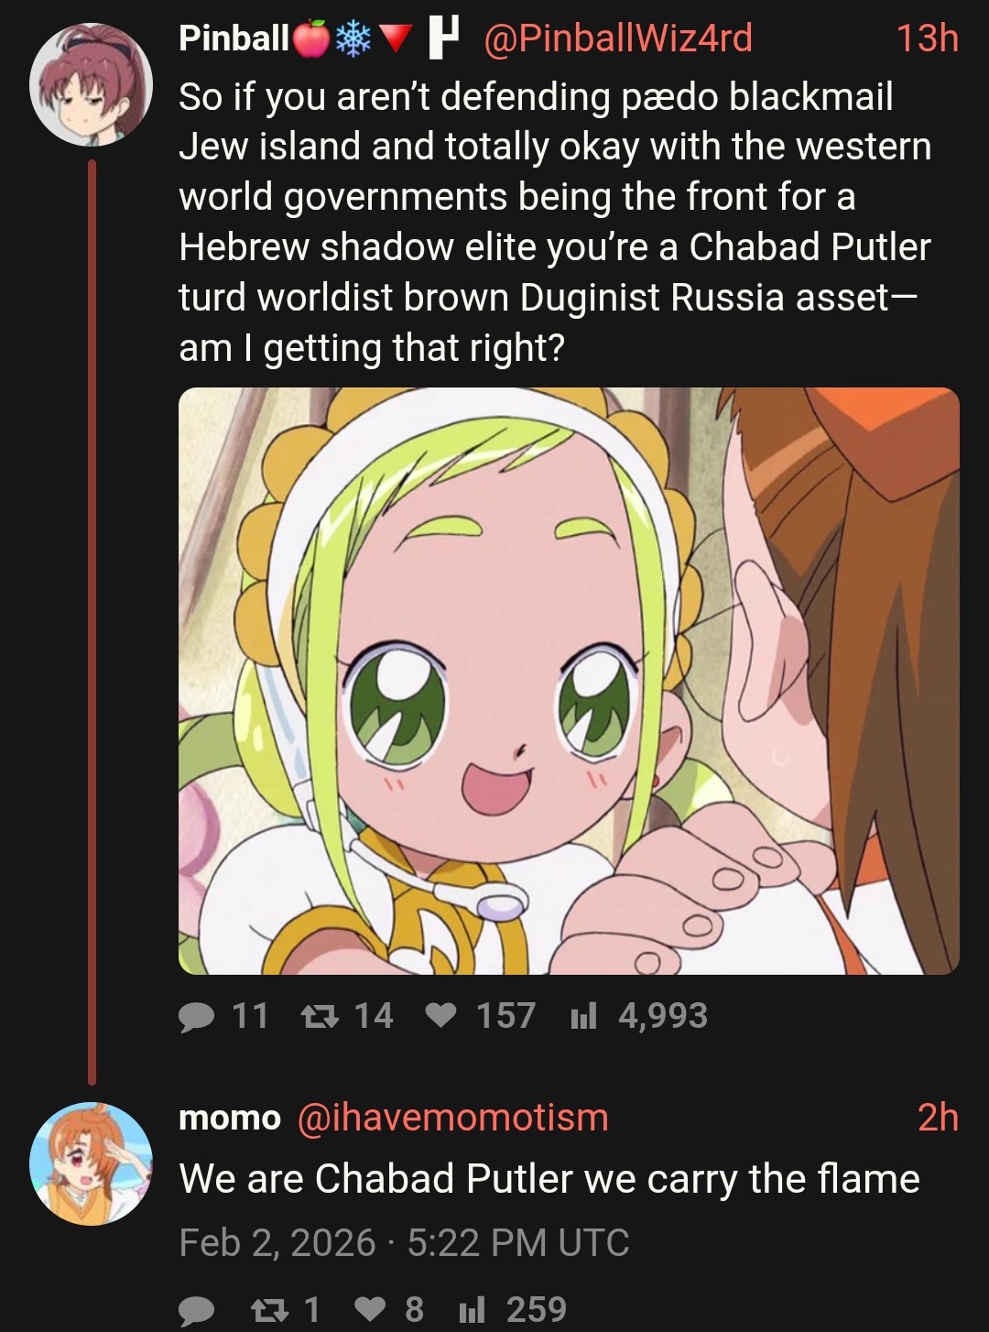Open Feb 2, 2026 5:22 PM date
989x1332 pixels.
click(x=404, y=1243)
